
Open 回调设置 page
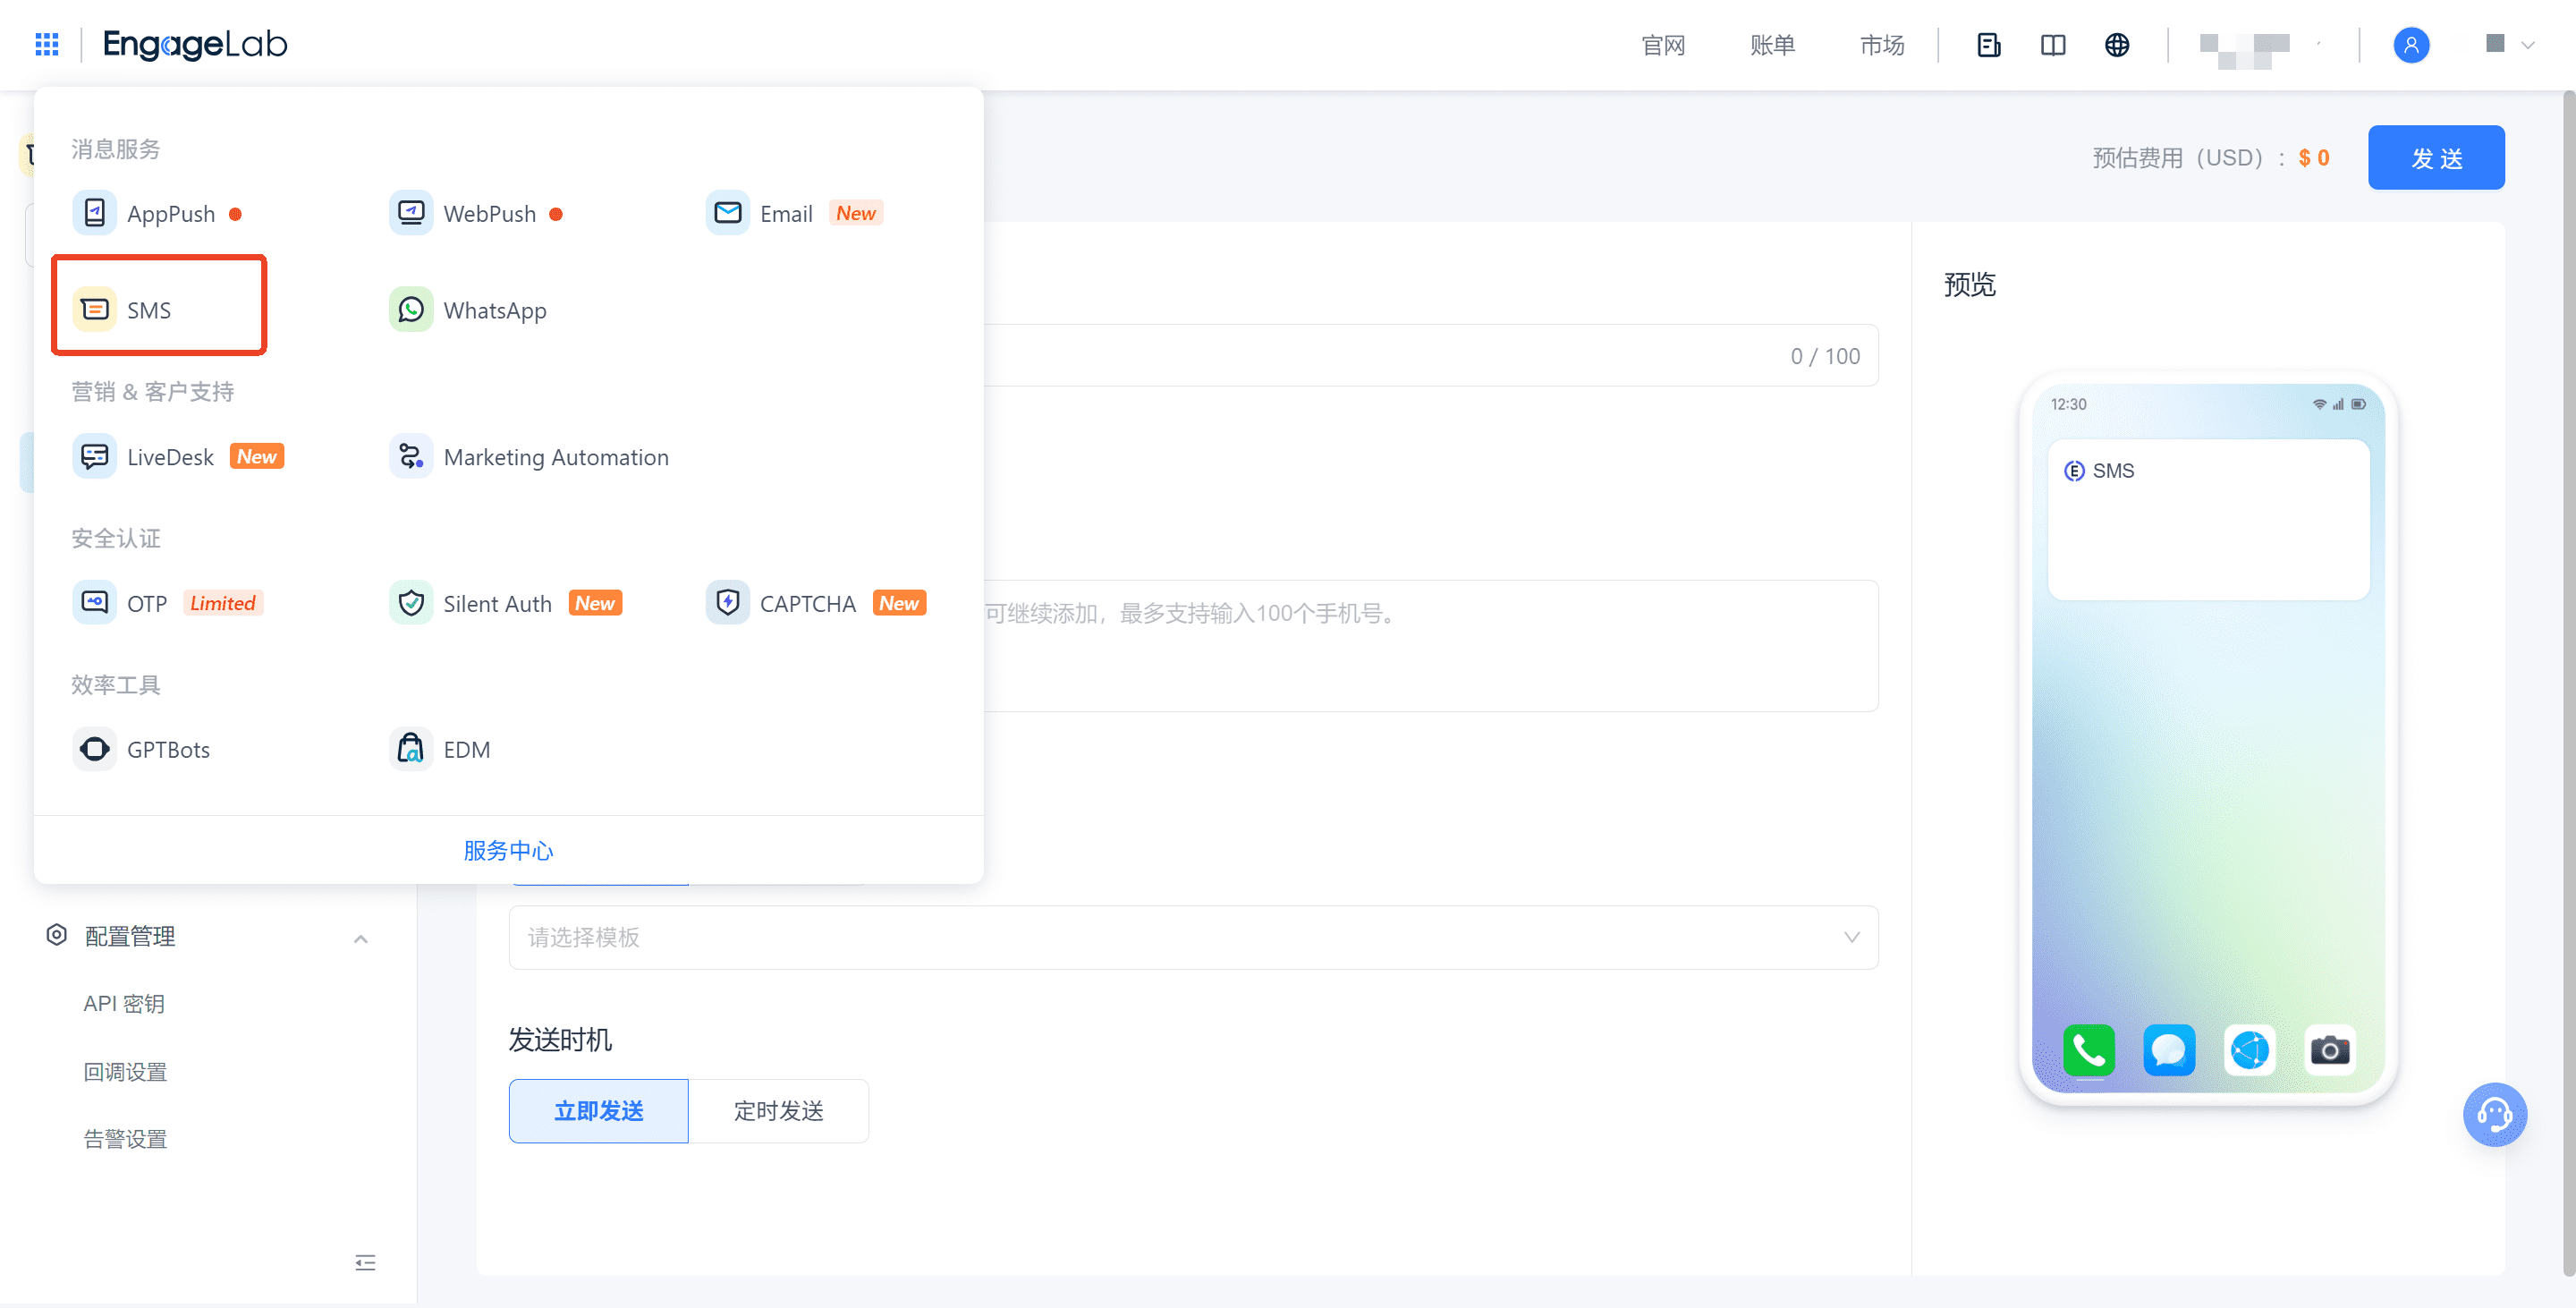coord(125,1071)
